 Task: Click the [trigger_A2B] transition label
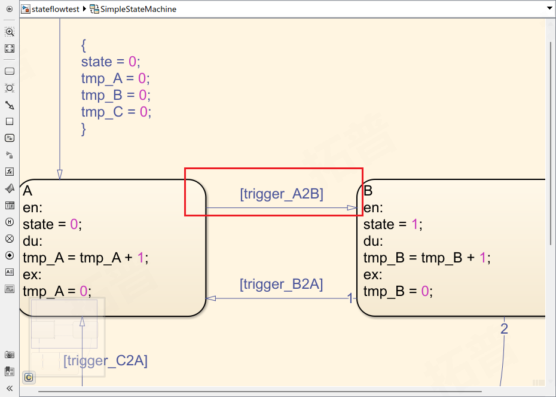[x=281, y=194]
